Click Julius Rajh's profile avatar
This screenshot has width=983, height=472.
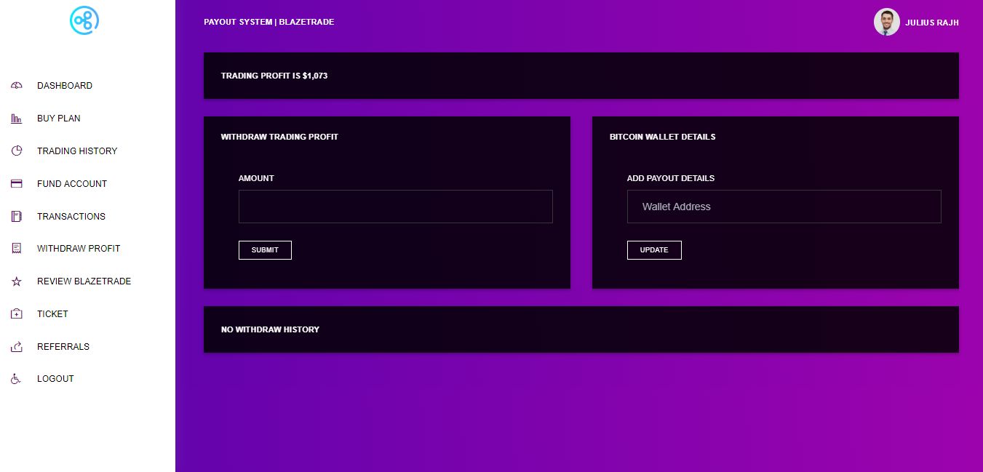point(887,22)
